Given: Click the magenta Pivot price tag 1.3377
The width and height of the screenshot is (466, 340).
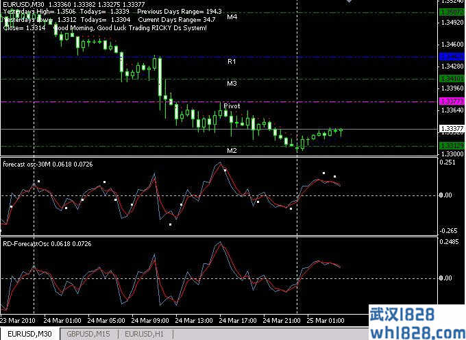Looking at the screenshot, I should click(x=450, y=101).
